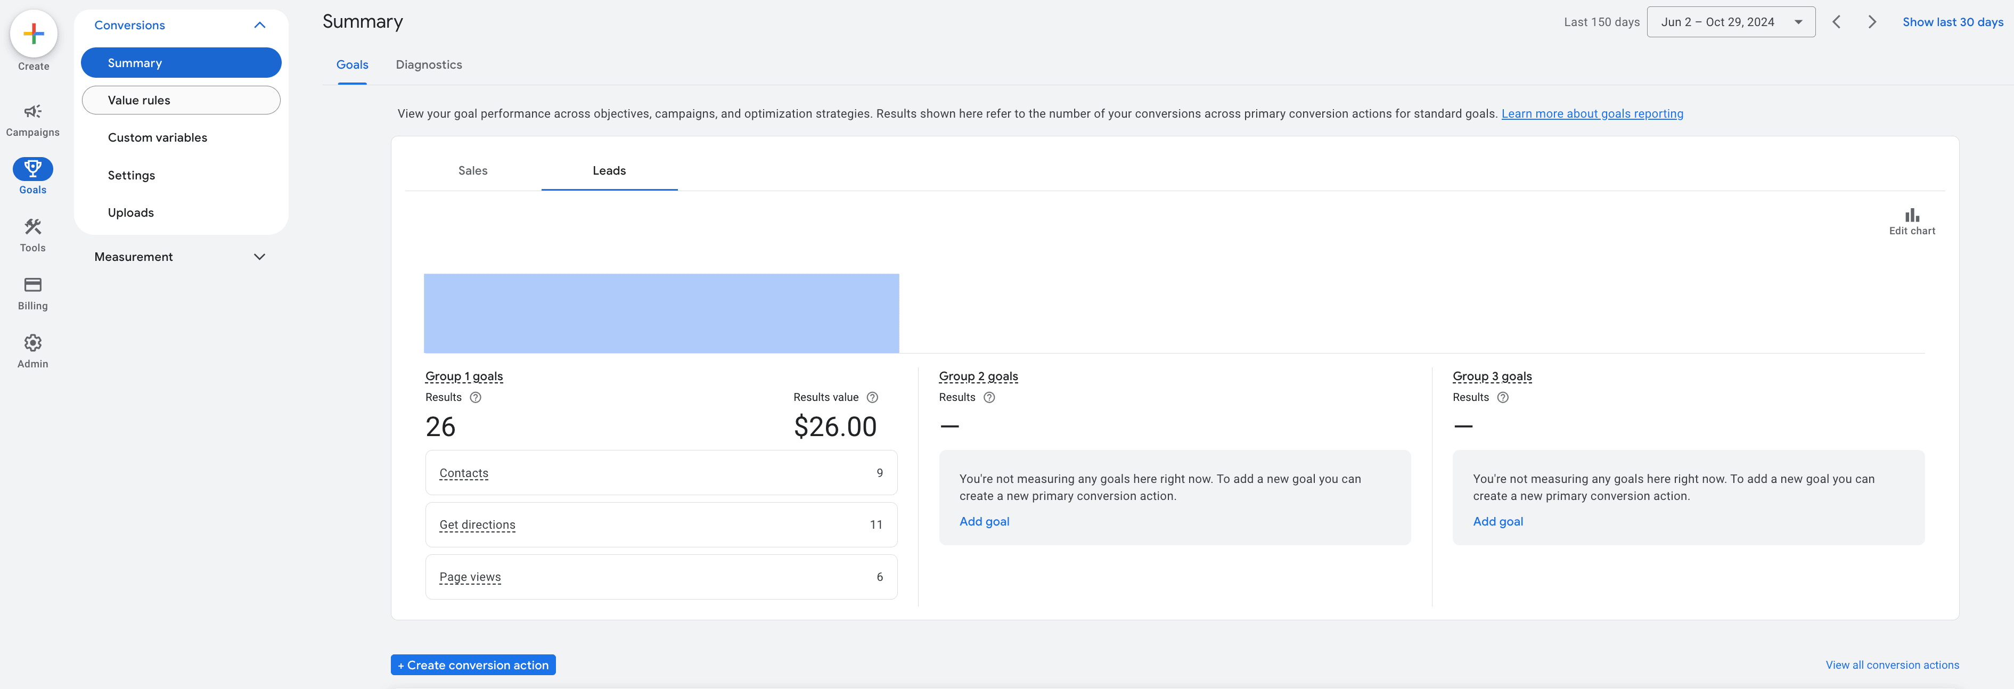Viewport: 2014px width, 689px height.
Task: Click the Edit chart icon
Action: pos(1912,215)
